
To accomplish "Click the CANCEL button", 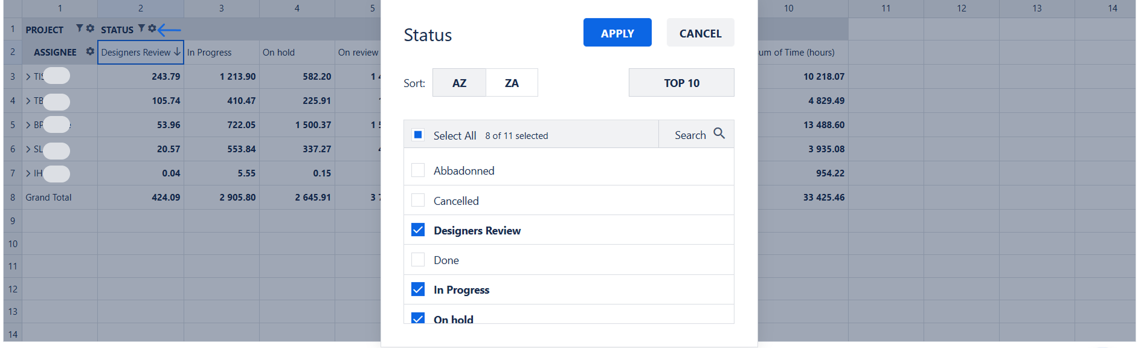I will [x=700, y=33].
